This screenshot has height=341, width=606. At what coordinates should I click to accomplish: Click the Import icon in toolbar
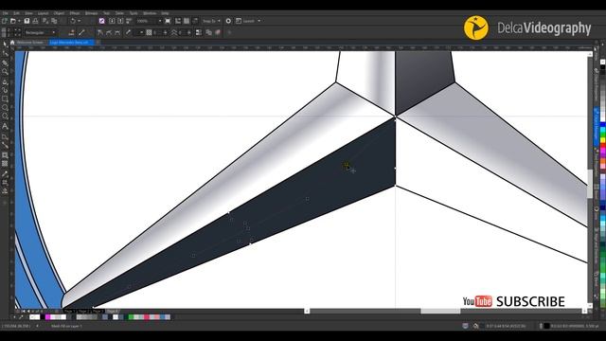click(x=112, y=21)
